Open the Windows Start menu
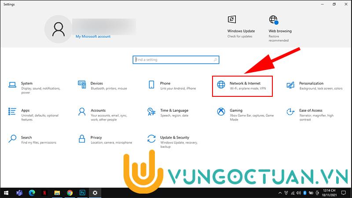 pyautogui.click(x=6, y=193)
